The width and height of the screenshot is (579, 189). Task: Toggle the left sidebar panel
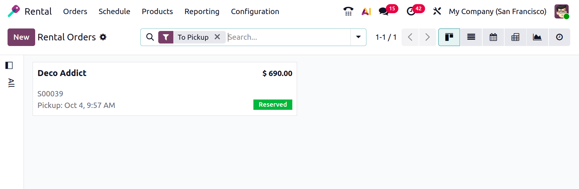[9, 65]
